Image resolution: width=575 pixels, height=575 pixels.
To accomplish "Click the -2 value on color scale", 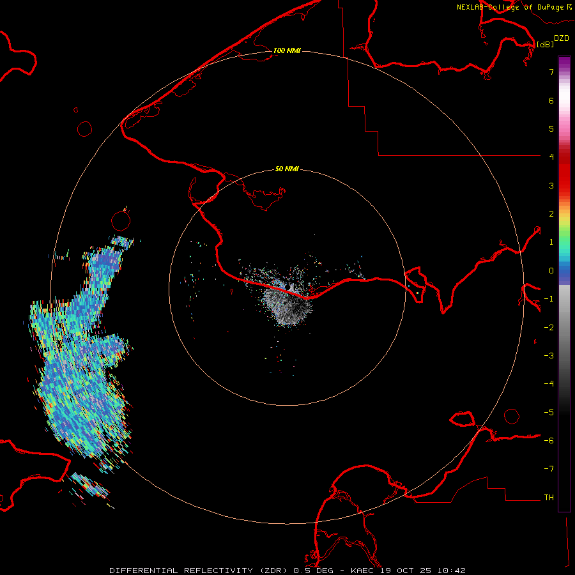I will (549, 328).
